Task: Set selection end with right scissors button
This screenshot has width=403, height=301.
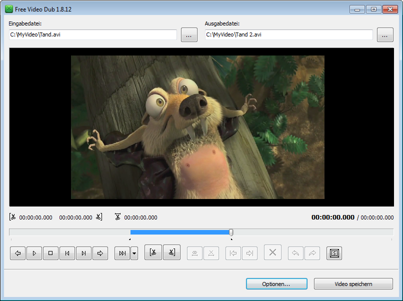Action: tap(171, 252)
